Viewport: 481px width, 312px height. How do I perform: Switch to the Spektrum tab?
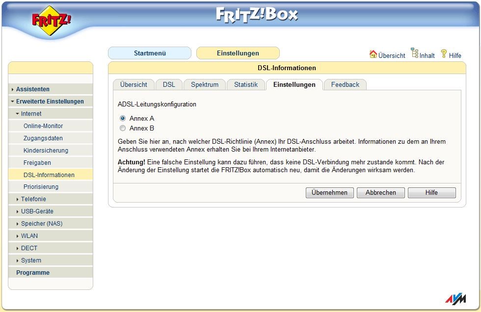pyautogui.click(x=205, y=85)
